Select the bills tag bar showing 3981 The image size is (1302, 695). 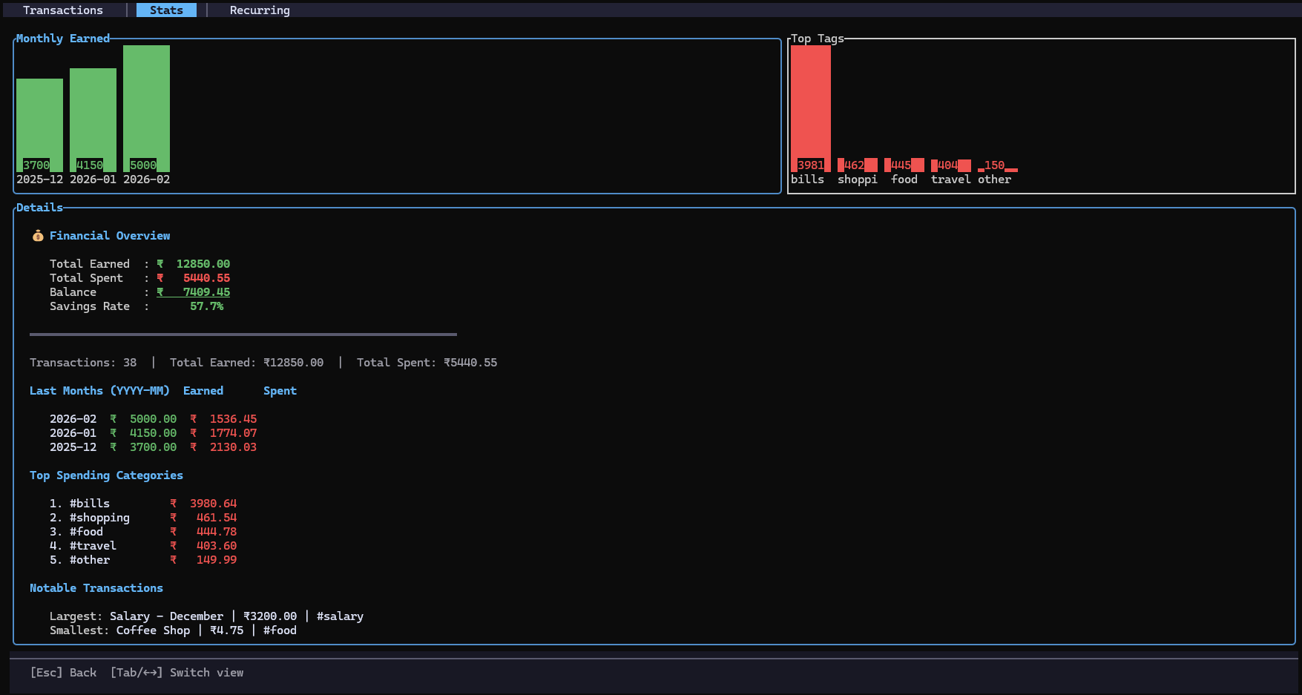pos(811,108)
